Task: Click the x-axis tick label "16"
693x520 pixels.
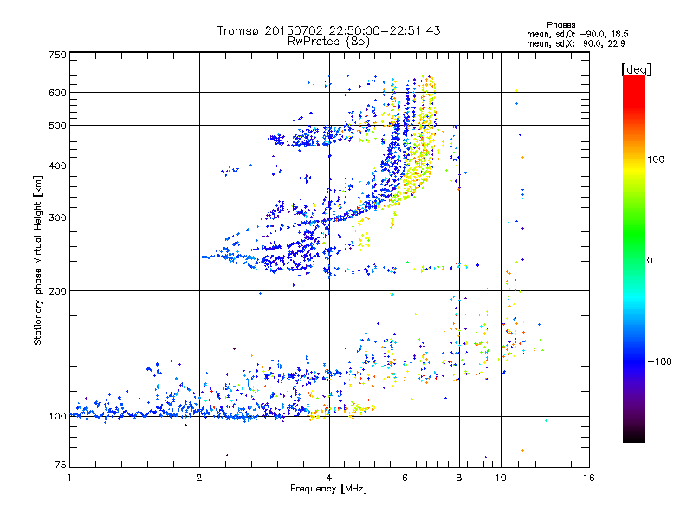Action: [x=589, y=478]
